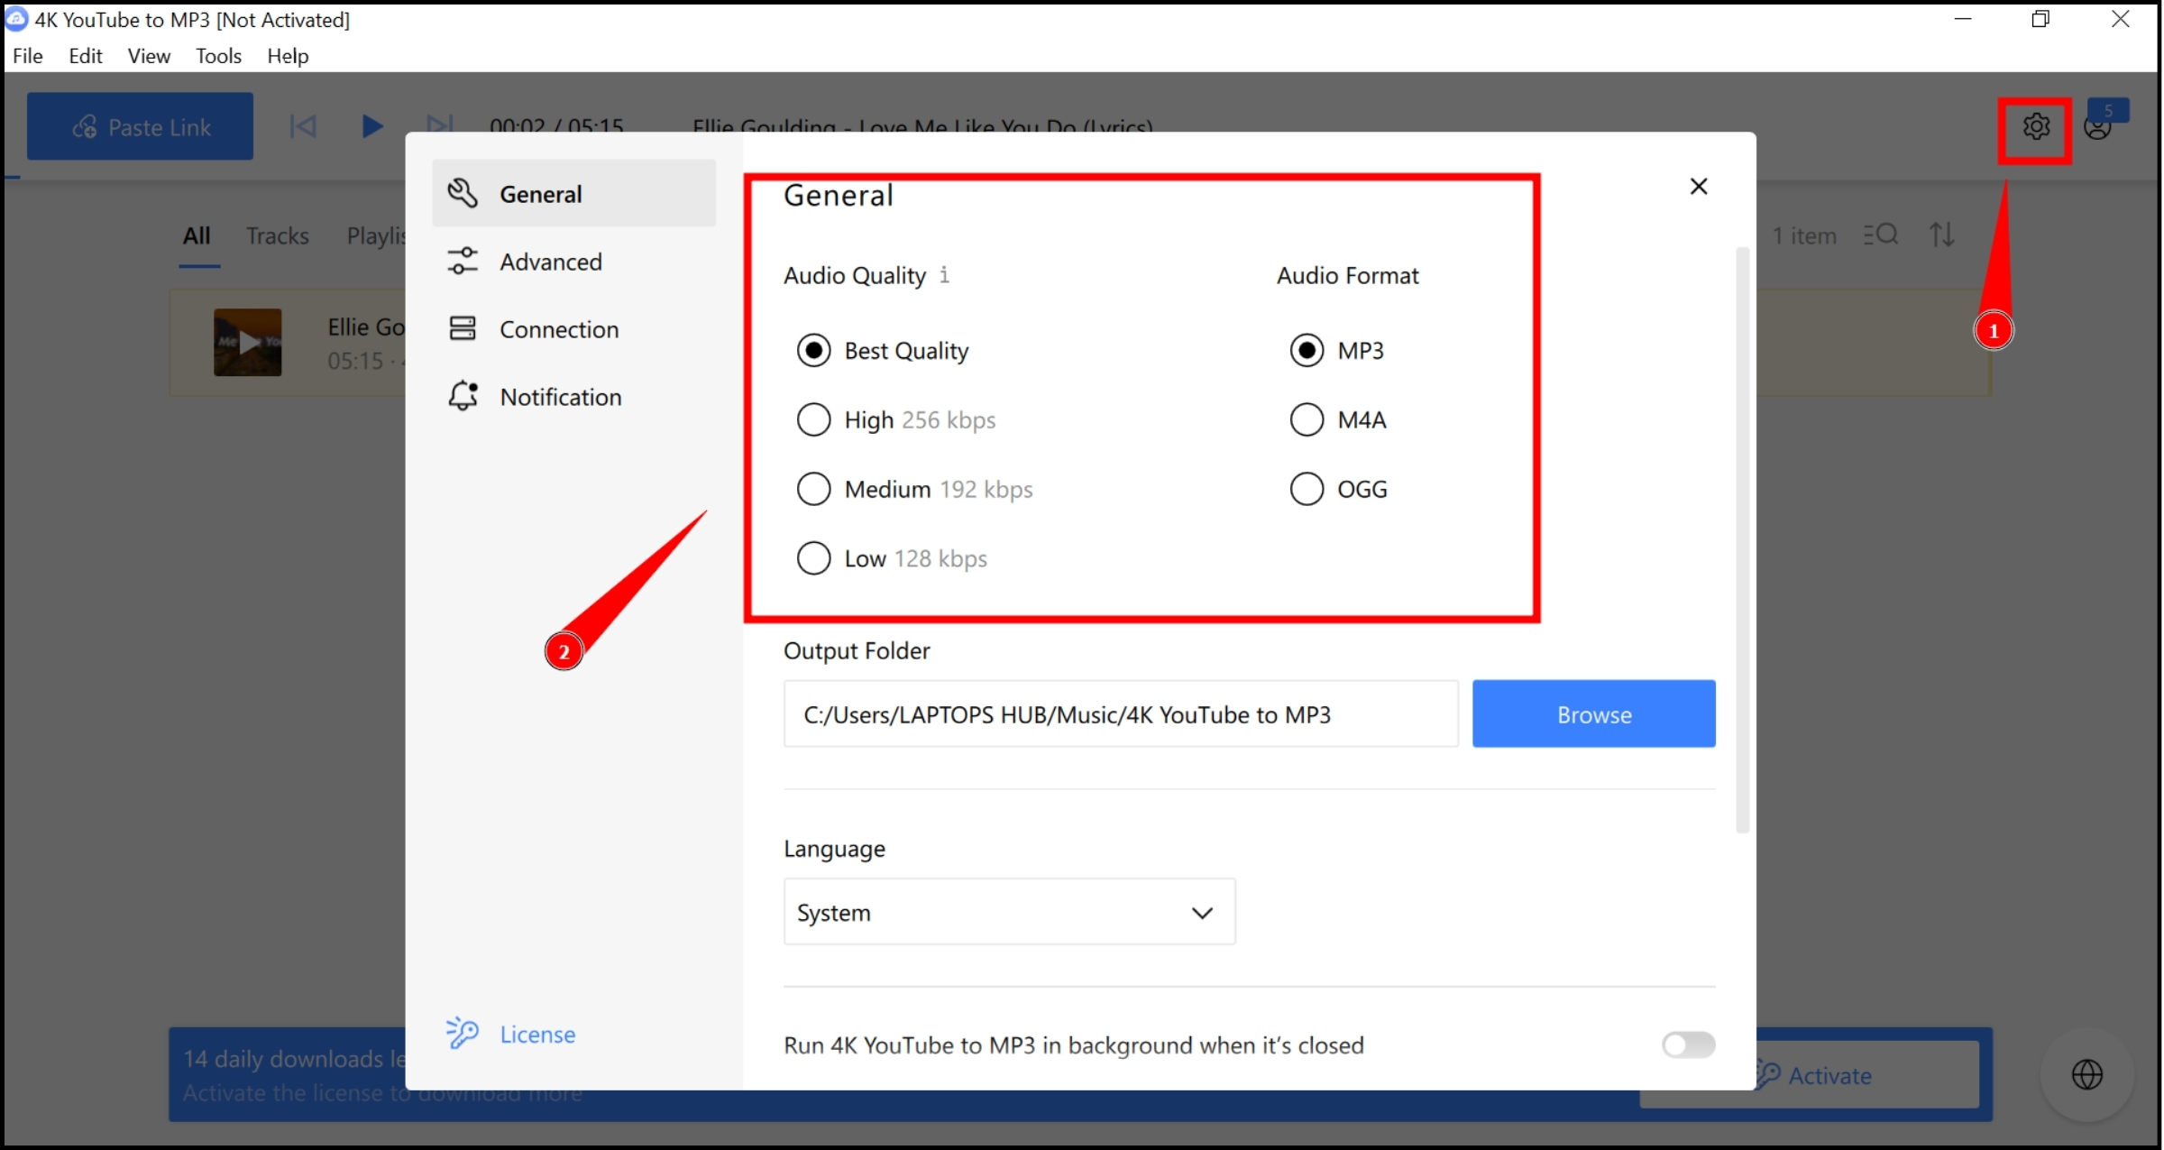Image resolution: width=2164 pixels, height=1150 pixels.
Task: Open the Connection settings section
Action: coord(559,328)
